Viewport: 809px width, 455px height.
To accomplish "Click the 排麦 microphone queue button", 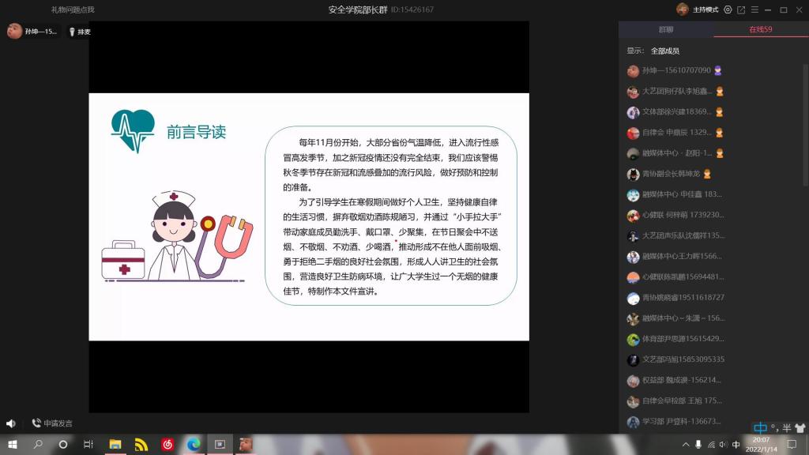I will 80,32.
